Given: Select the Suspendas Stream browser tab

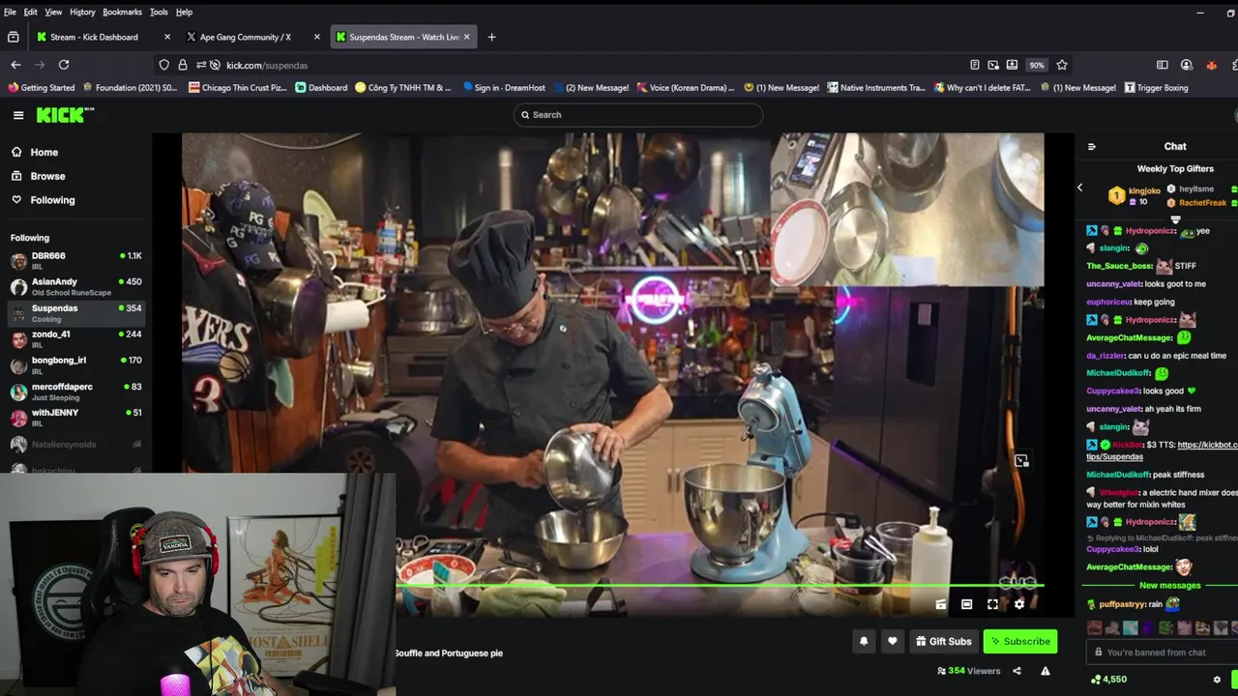Looking at the screenshot, I should pyautogui.click(x=403, y=37).
